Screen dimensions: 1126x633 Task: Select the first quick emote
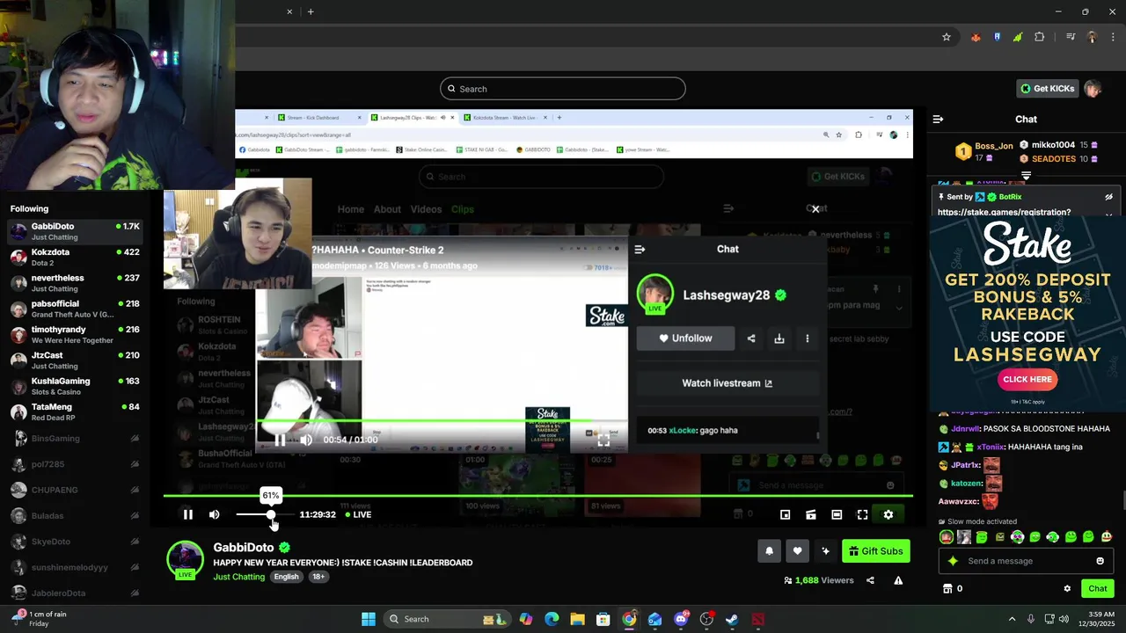pos(946,537)
